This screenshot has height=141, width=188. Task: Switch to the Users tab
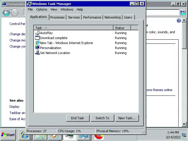(128, 17)
